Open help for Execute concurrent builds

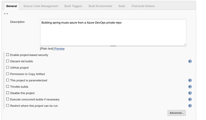190,99
